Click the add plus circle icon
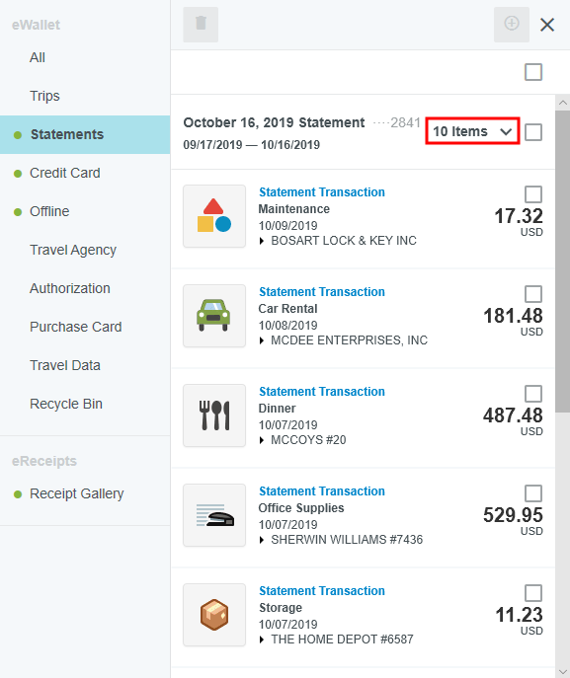 (x=511, y=25)
